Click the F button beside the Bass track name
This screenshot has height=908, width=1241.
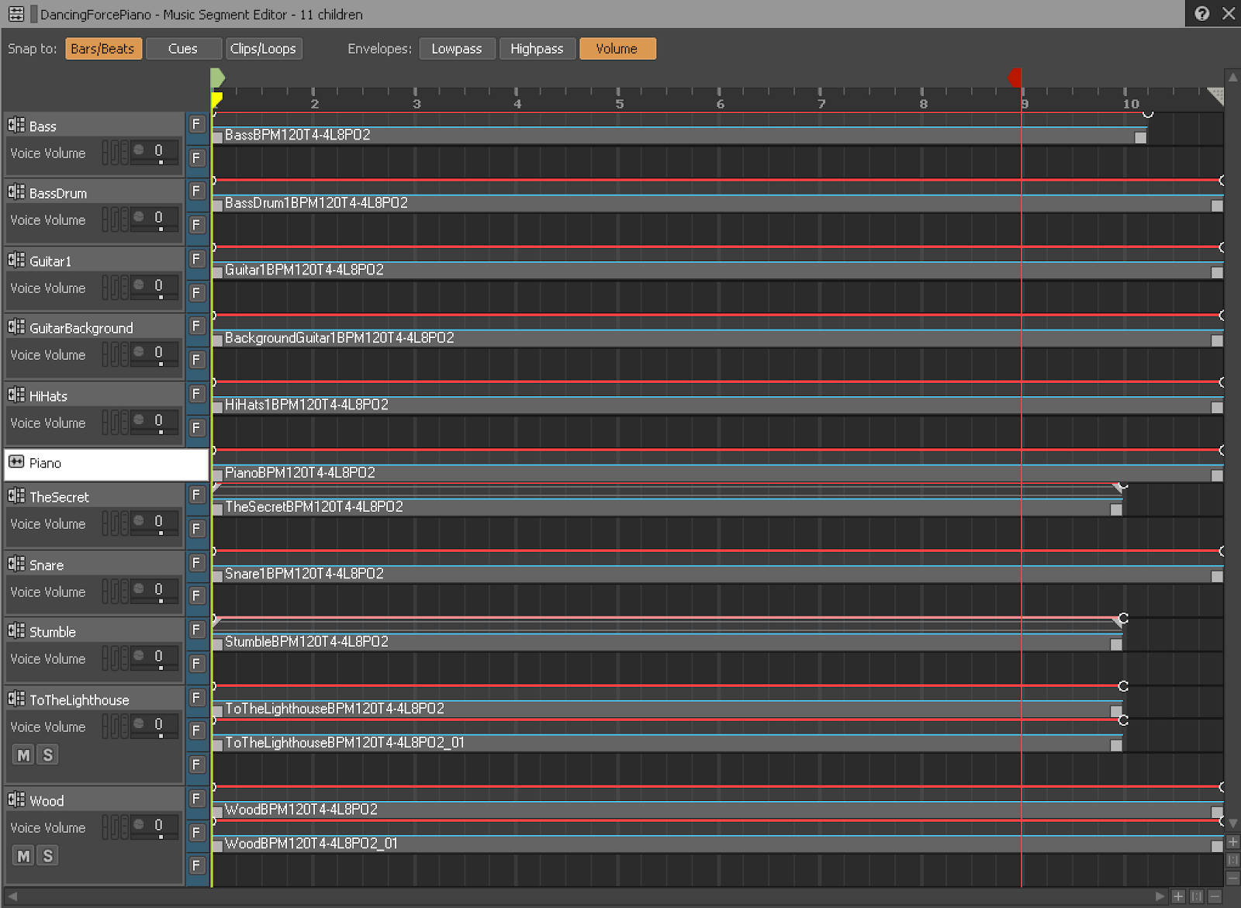(x=196, y=124)
